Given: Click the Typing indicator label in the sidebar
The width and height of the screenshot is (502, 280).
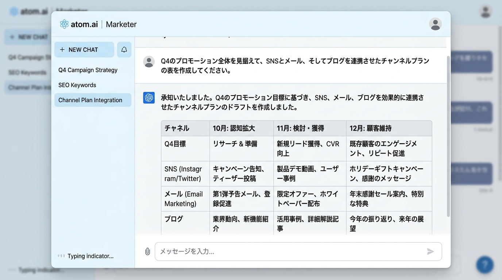Looking at the screenshot, I should pos(90,256).
